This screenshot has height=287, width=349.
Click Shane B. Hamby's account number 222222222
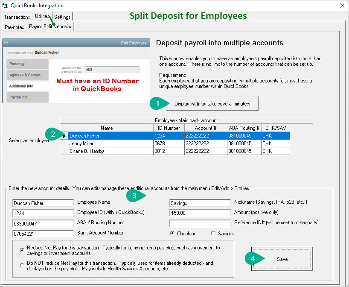coord(206,151)
